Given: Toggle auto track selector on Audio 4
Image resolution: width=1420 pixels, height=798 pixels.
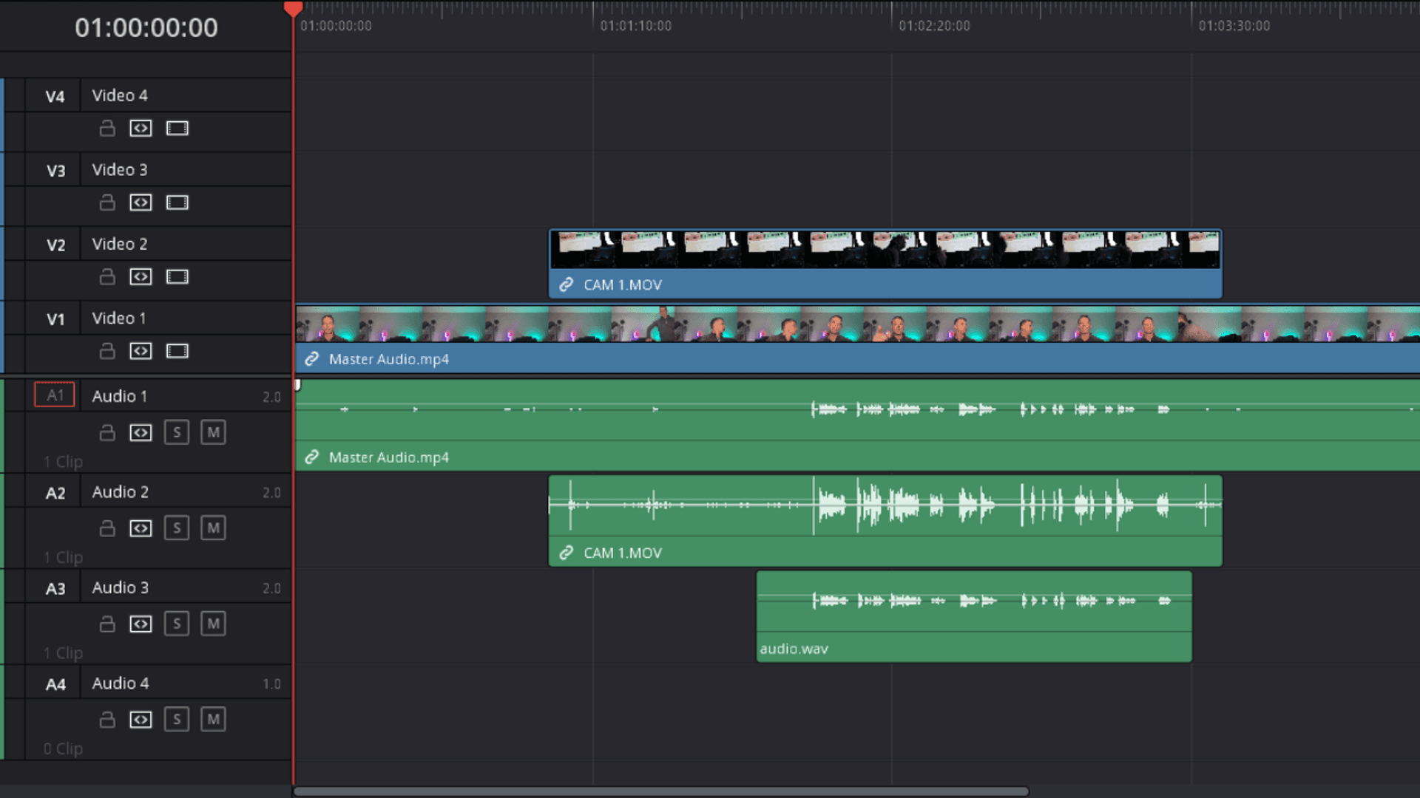Looking at the screenshot, I should coord(141,720).
